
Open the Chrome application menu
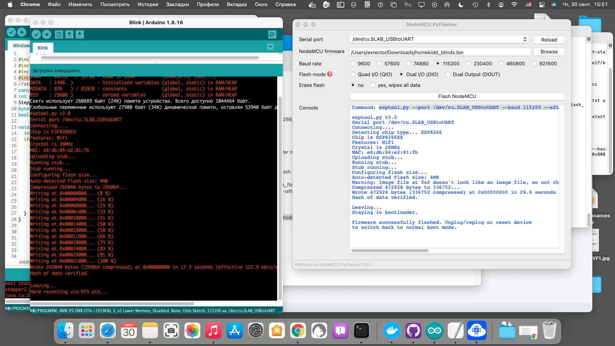tap(30, 5)
